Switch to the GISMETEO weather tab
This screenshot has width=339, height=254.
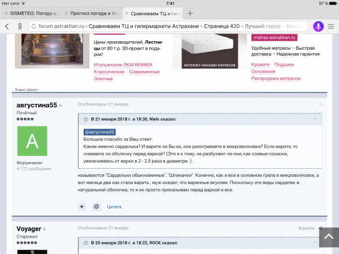pyautogui.click(x=32, y=14)
